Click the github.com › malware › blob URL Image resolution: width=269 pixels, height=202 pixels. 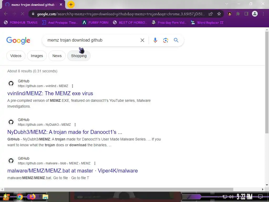54,163
